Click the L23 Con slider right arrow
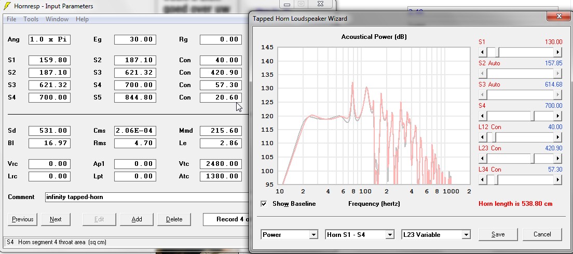Viewport: 573px width, 254px height. click(558, 159)
